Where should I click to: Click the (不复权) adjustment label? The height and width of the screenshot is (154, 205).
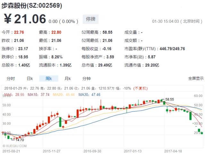pyautogui.click(x=140, y=88)
